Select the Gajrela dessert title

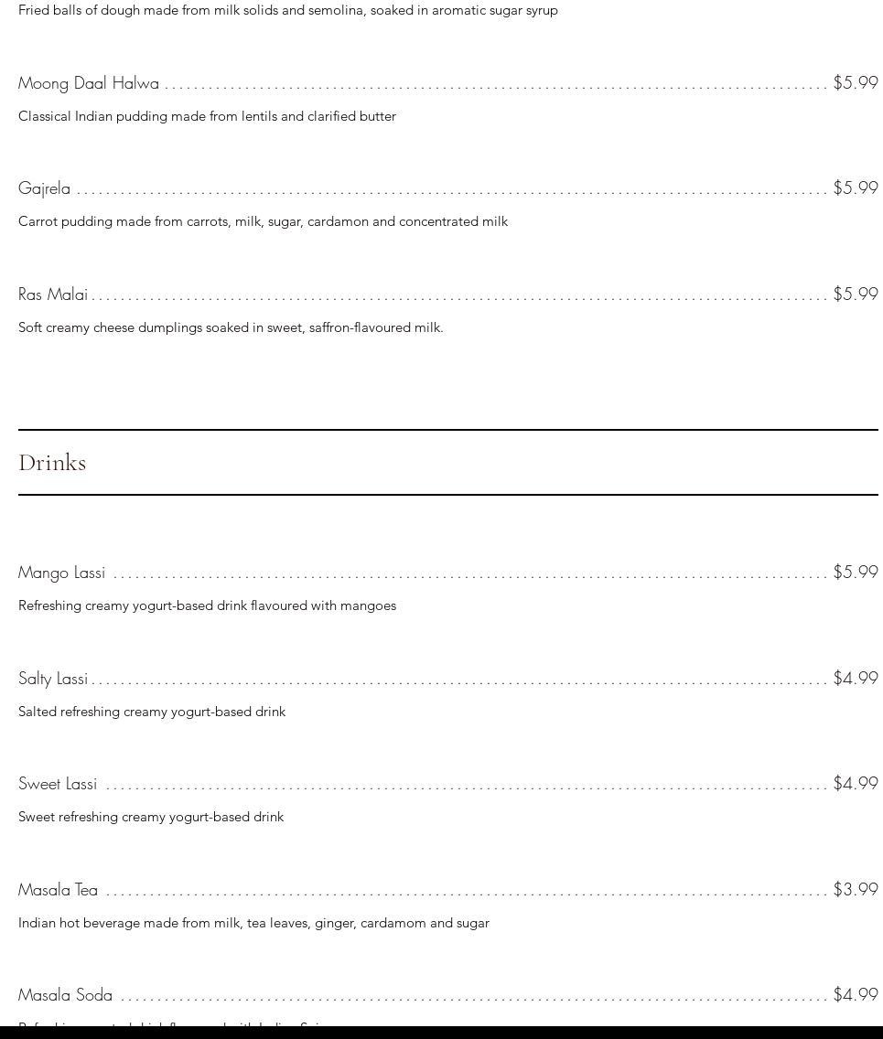point(45,188)
